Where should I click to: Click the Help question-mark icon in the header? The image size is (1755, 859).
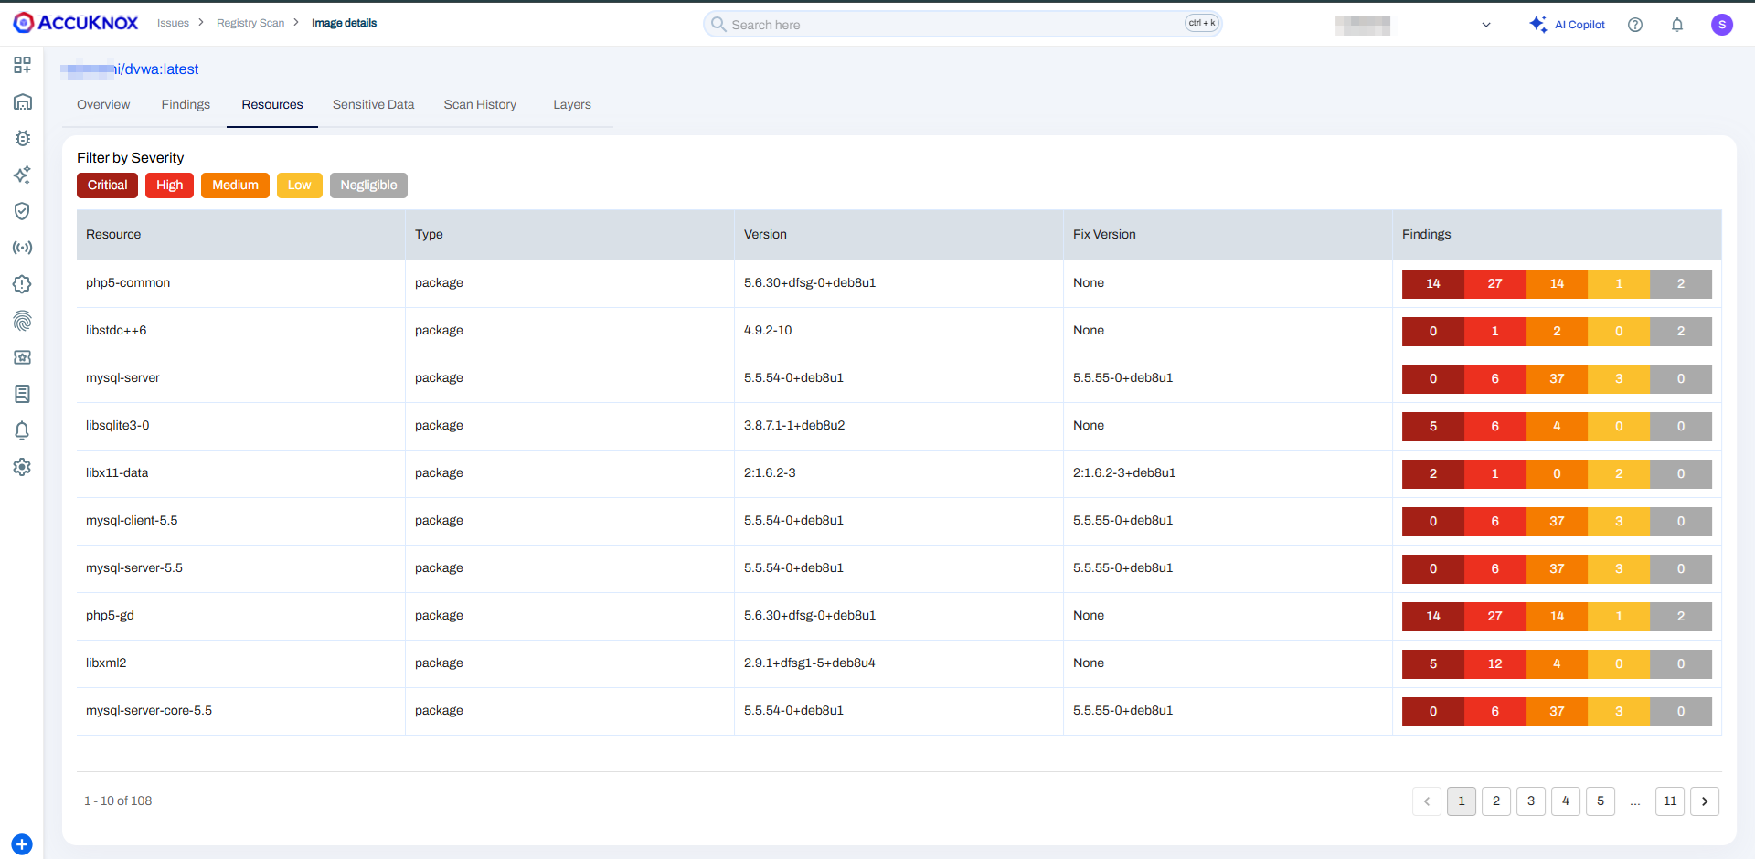click(1635, 25)
